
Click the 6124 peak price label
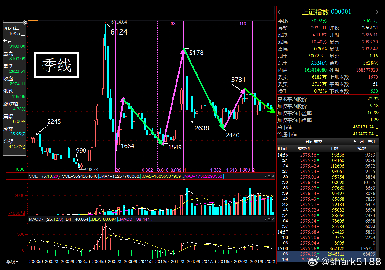119,32
